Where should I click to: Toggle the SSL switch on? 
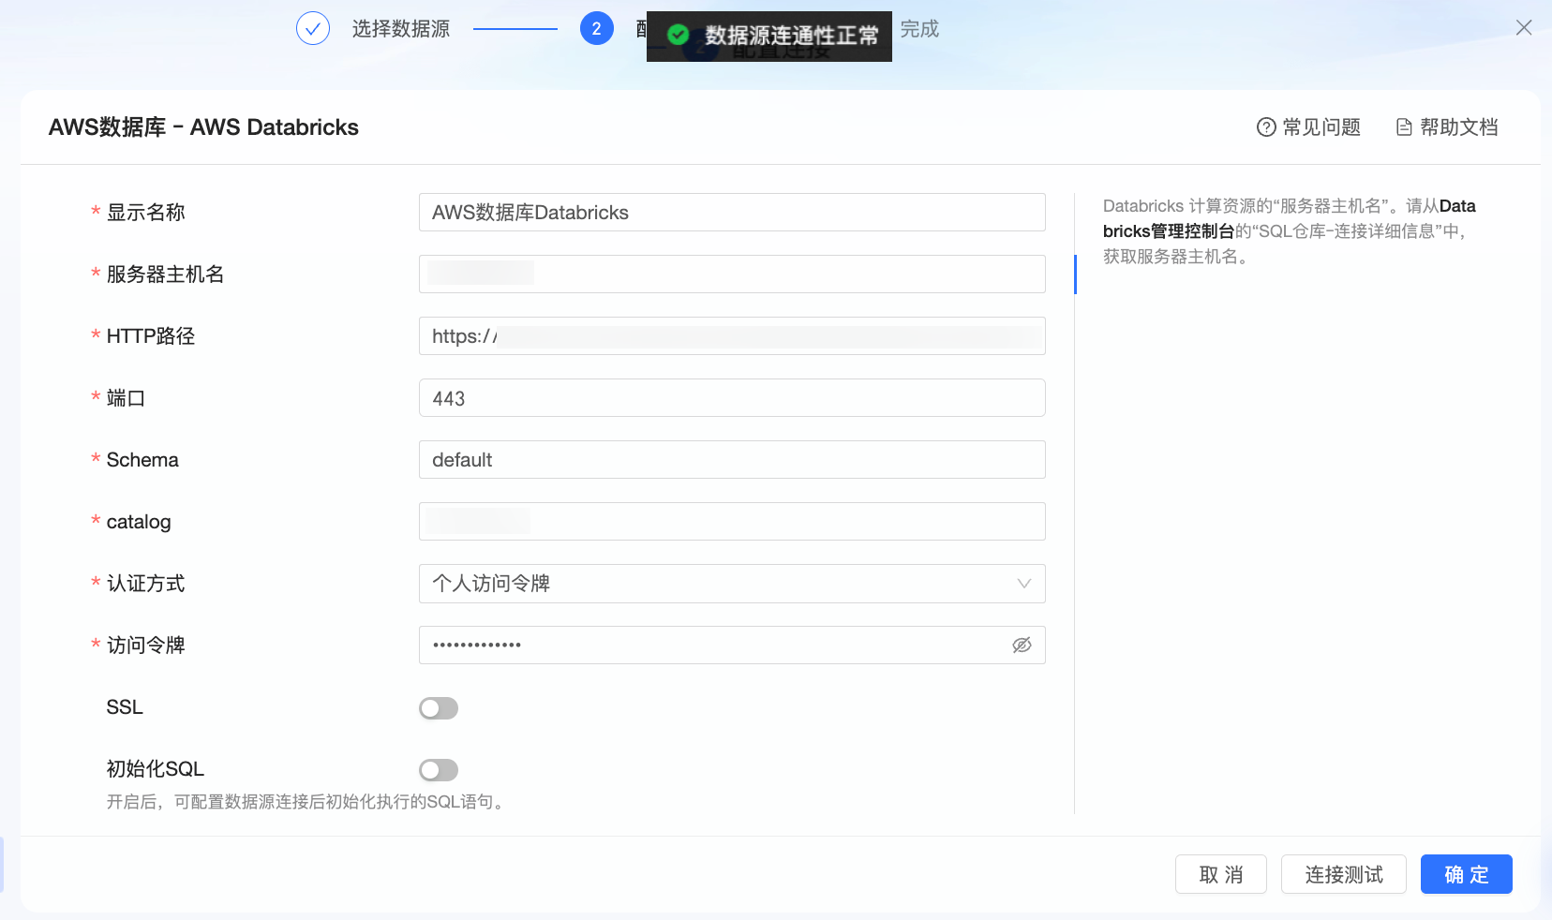439,708
